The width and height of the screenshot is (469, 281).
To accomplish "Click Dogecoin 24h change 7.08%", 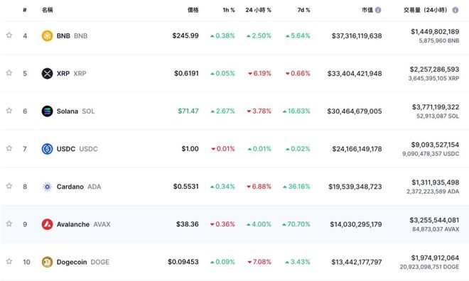I will [x=259, y=262].
